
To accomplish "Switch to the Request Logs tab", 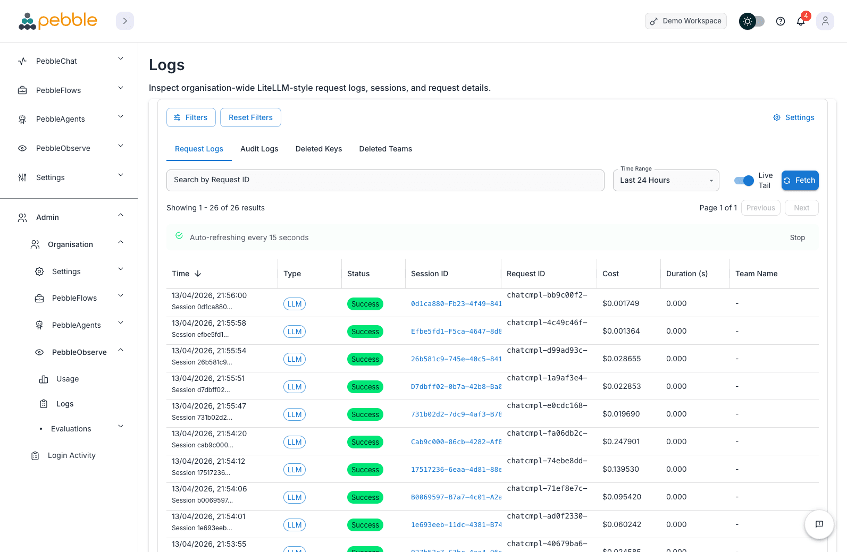I will tap(199, 149).
